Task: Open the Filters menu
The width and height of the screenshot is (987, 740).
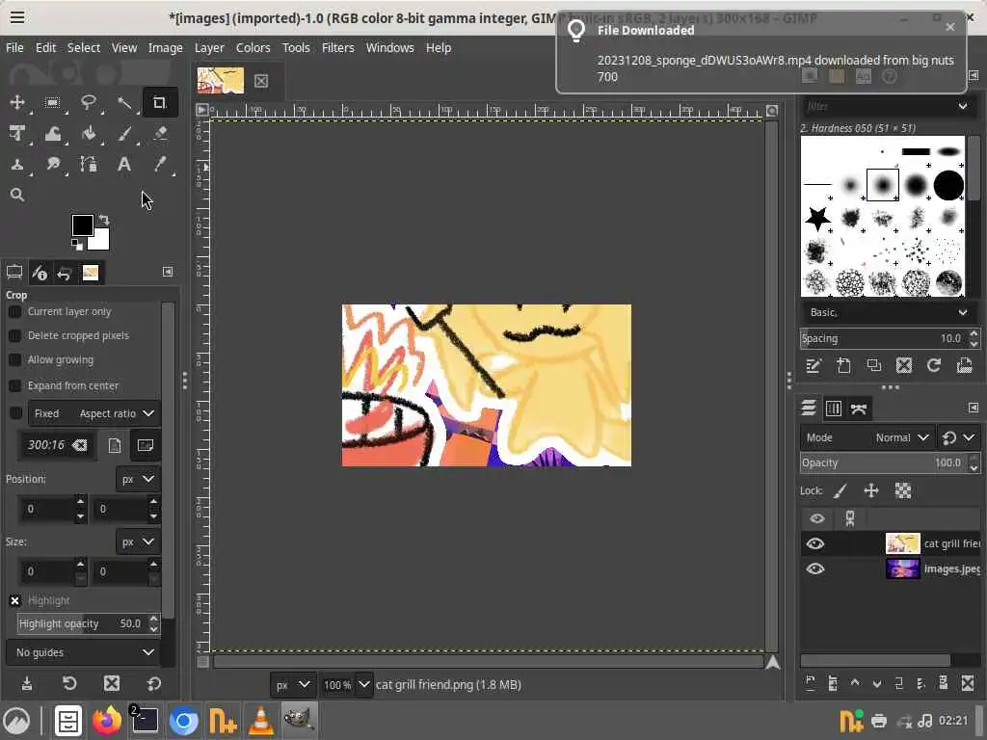Action: [338, 48]
